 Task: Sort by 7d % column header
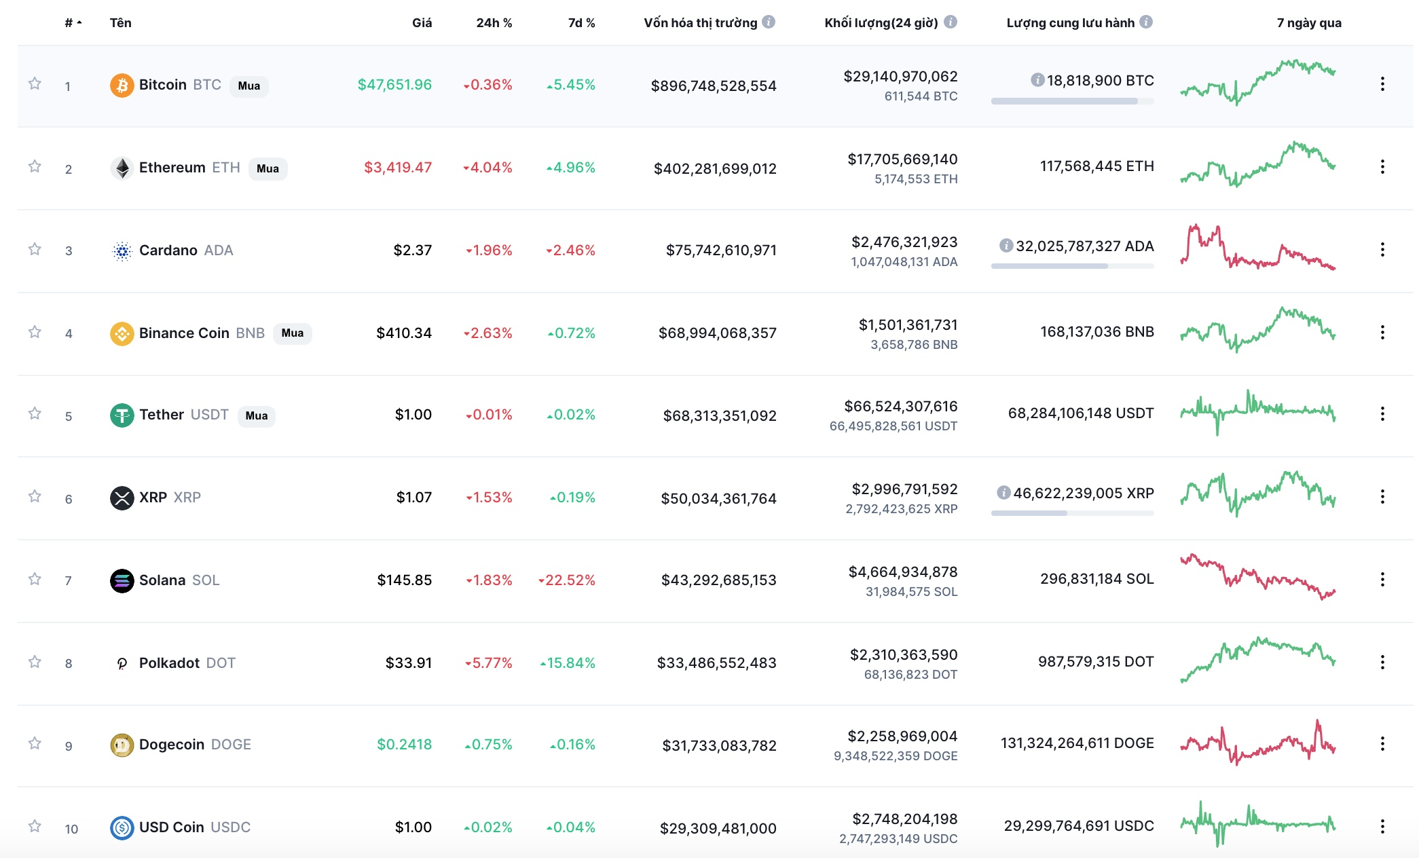[x=582, y=23]
